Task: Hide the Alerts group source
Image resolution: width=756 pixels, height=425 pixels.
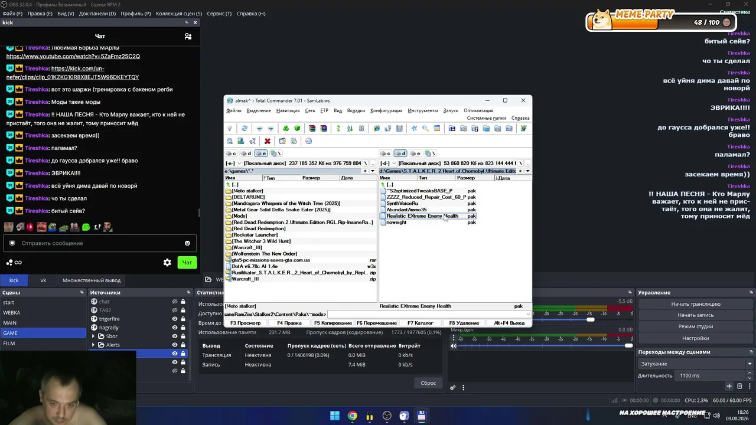Action: point(175,345)
